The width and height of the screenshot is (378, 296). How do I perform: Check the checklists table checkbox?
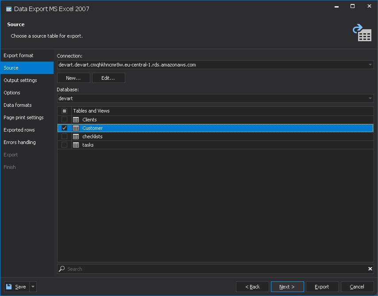pos(64,136)
